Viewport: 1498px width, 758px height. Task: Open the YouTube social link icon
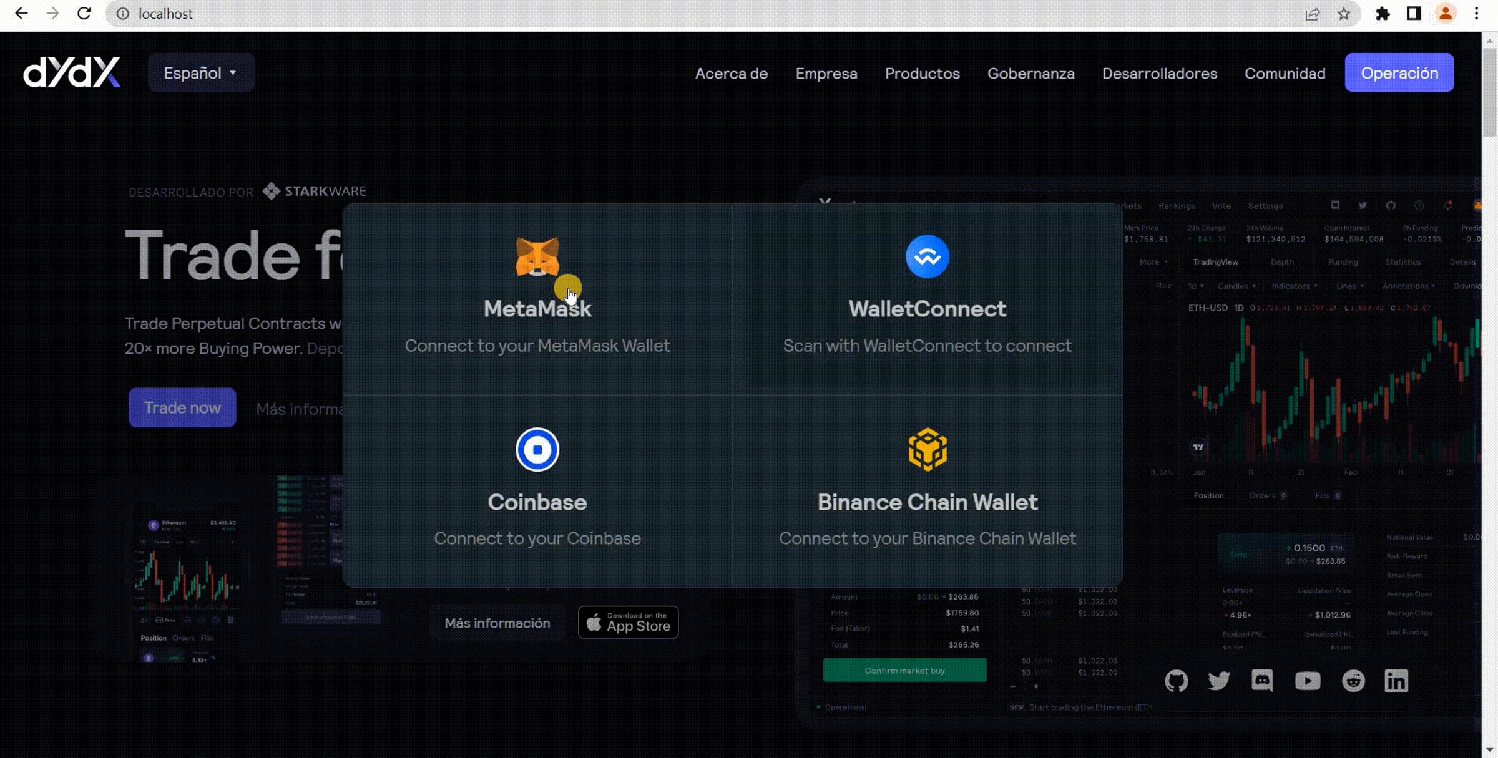pyautogui.click(x=1308, y=681)
